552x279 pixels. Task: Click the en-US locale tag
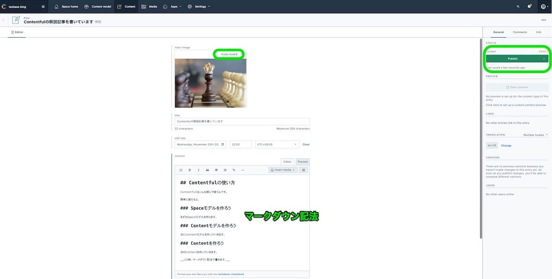tap(492, 145)
